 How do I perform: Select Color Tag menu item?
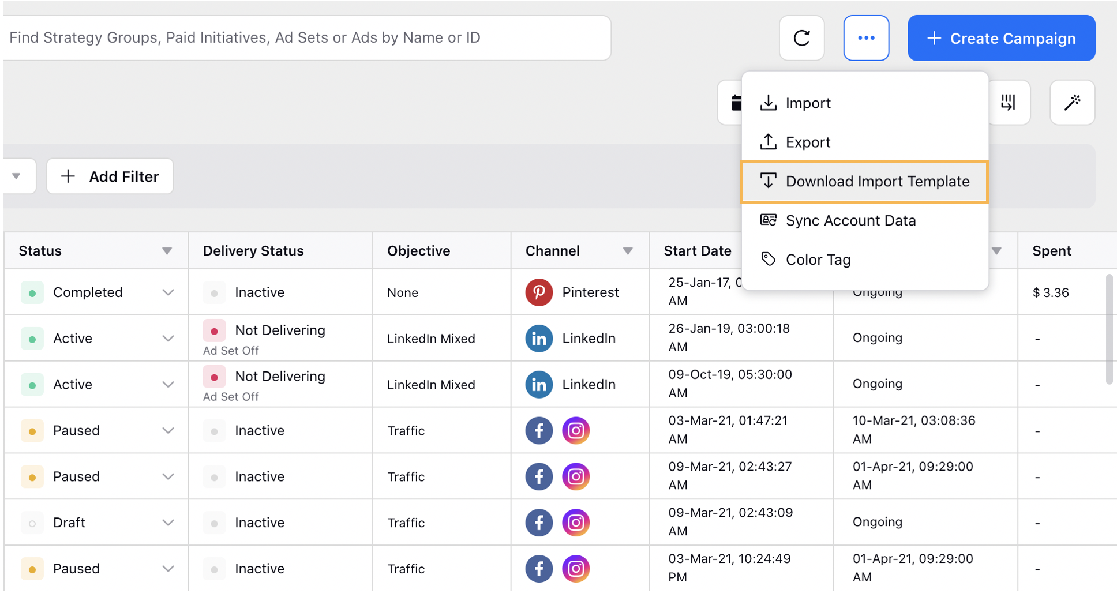pyautogui.click(x=865, y=260)
